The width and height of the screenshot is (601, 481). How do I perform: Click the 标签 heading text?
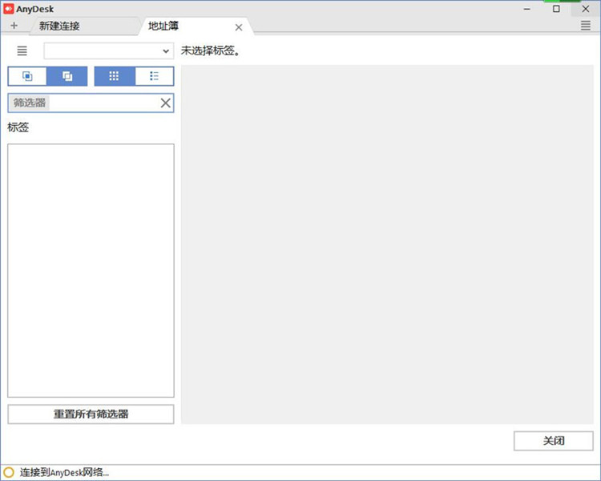click(18, 127)
